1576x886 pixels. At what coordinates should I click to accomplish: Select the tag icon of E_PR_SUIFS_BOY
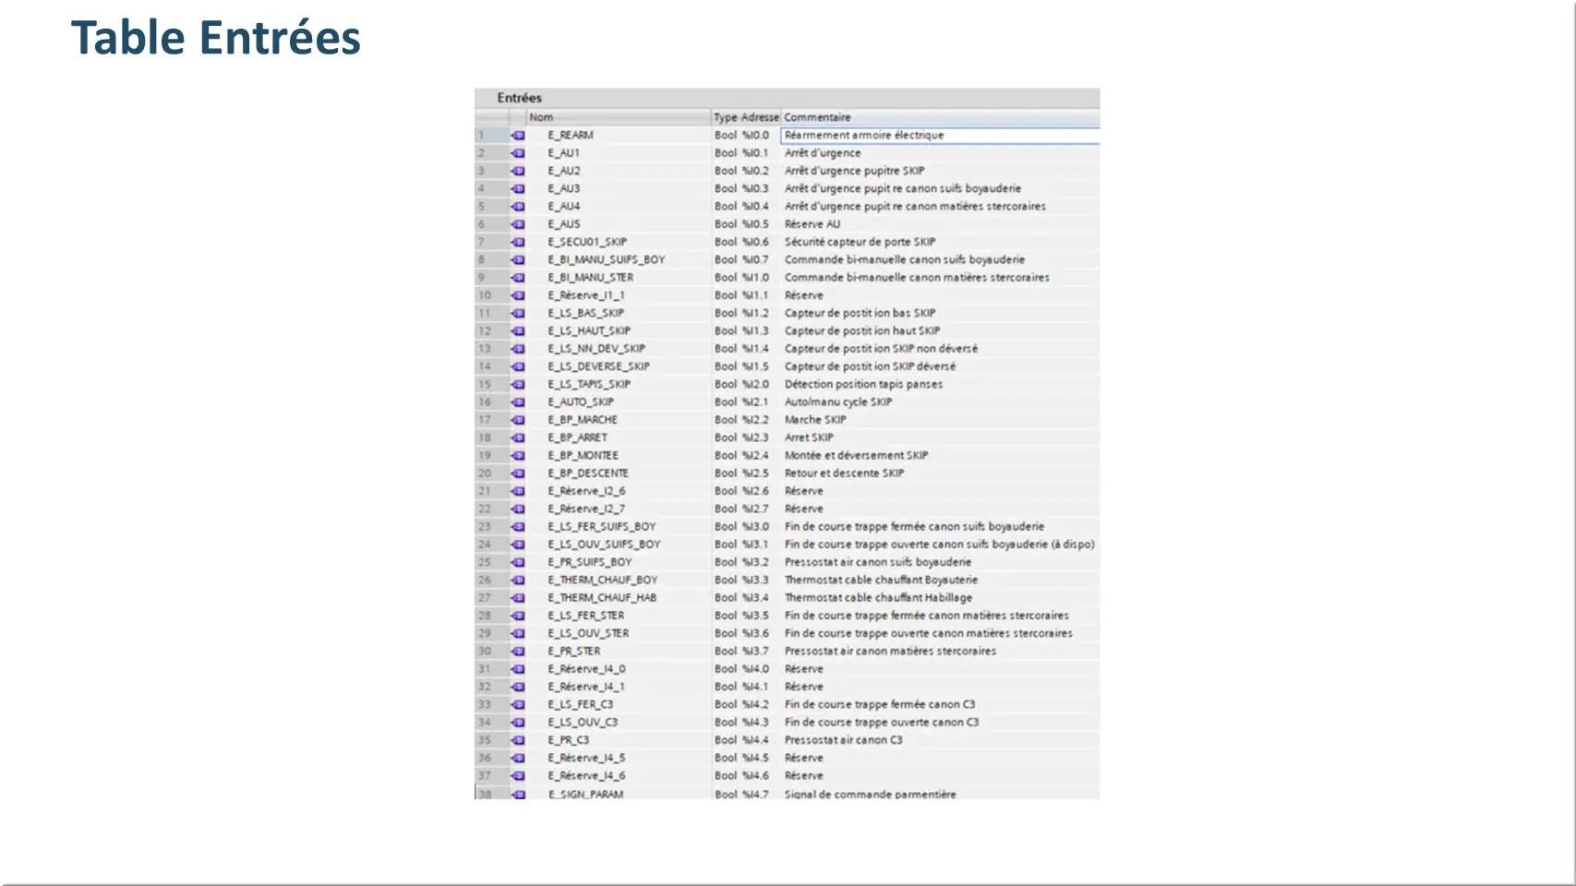[518, 562]
